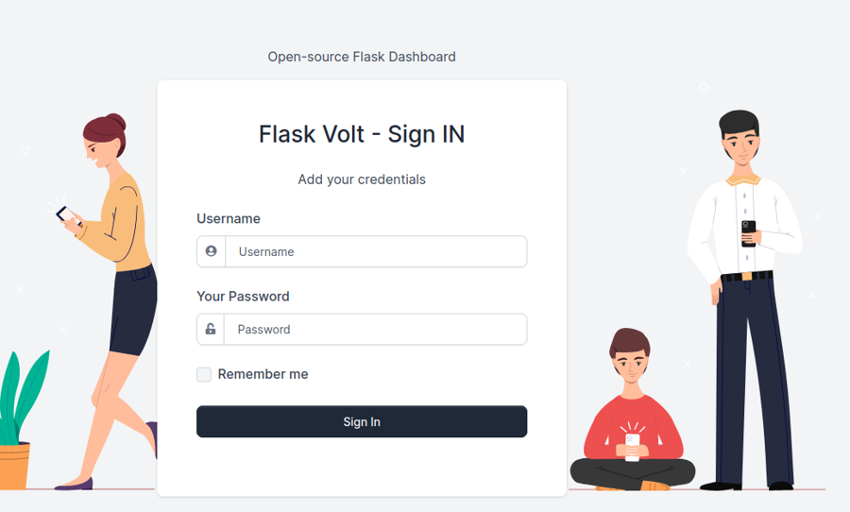Click the phone held by the standing man

pyautogui.click(x=749, y=231)
